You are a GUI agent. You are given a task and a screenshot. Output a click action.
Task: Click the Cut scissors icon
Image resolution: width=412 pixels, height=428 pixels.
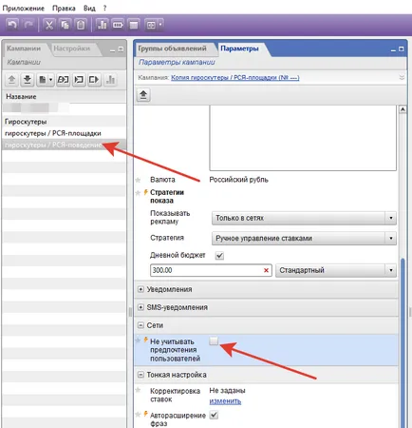pyautogui.click(x=49, y=25)
